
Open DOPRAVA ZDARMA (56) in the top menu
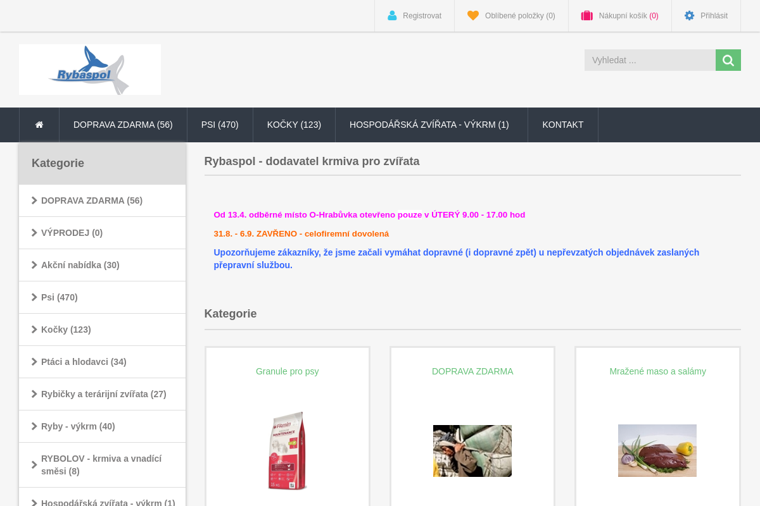pyautogui.click(x=123, y=125)
